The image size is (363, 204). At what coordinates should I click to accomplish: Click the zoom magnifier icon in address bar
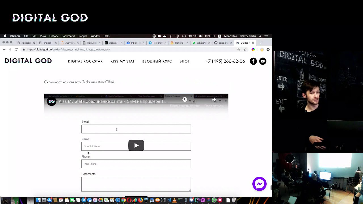click(239, 49)
